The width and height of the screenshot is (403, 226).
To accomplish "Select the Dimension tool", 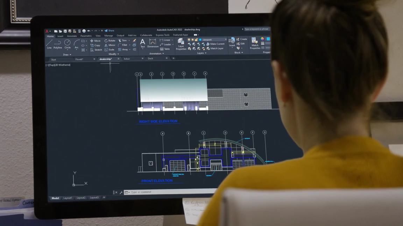I will 153,43.
